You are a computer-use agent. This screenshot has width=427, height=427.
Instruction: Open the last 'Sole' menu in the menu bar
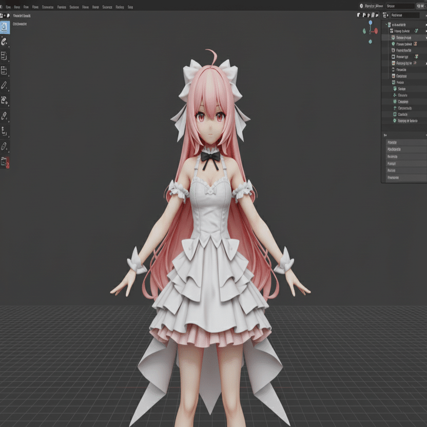tap(130, 7)
